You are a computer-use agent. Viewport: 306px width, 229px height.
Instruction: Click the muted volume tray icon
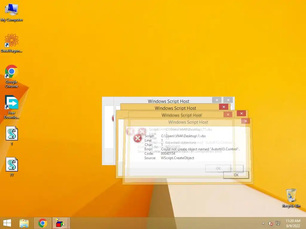[270, 223]
